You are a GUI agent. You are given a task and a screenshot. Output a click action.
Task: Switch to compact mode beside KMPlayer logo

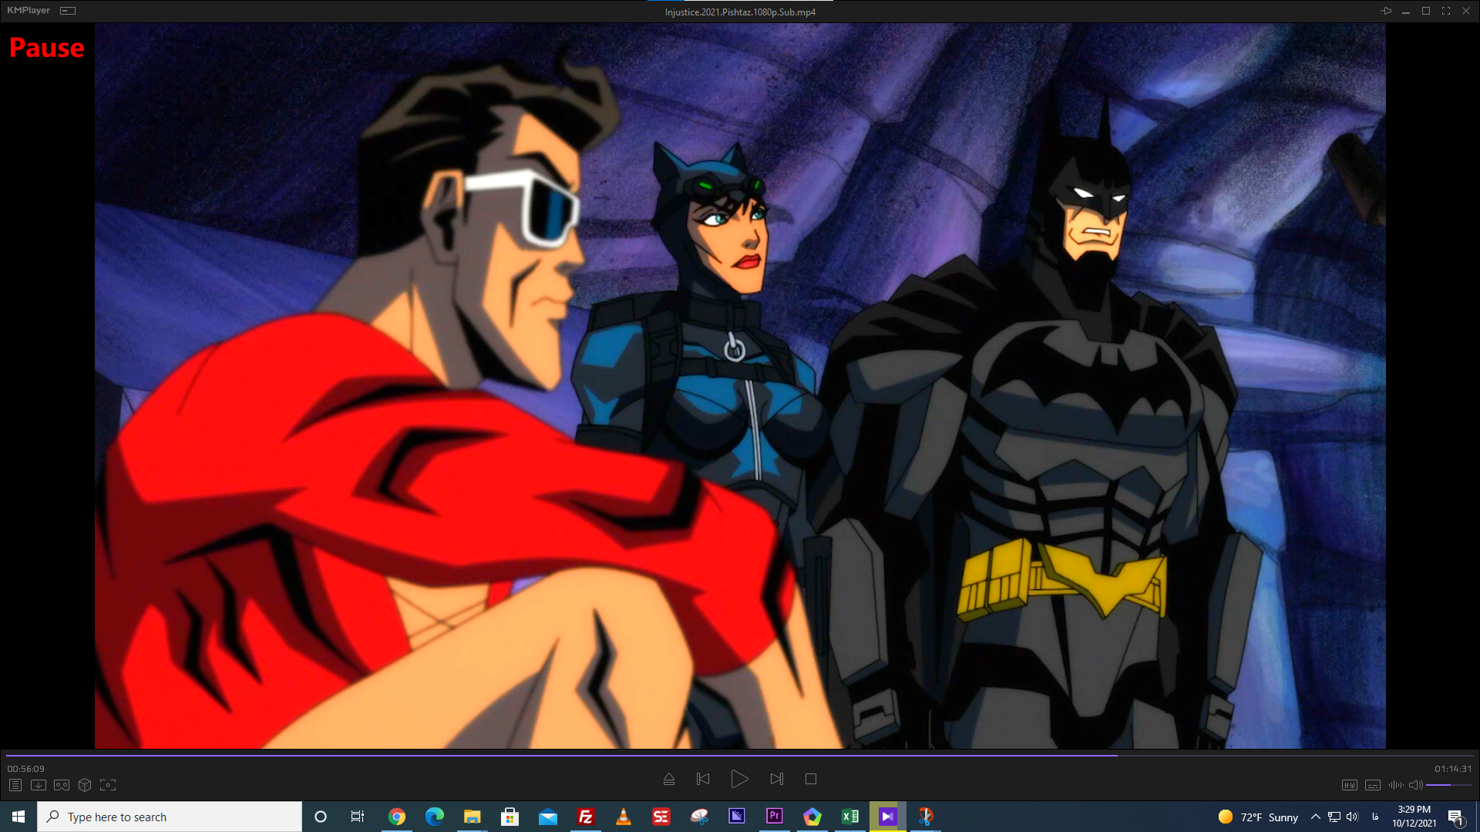click(x=68, y=11)
